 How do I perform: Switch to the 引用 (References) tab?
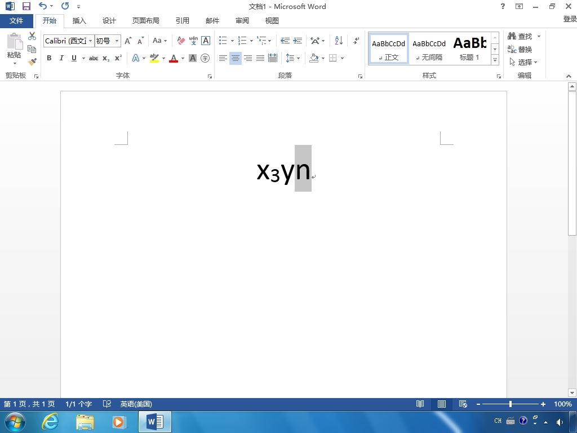point(182,21)
